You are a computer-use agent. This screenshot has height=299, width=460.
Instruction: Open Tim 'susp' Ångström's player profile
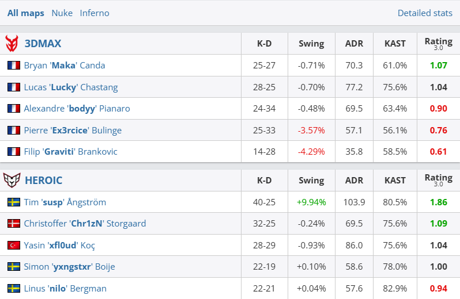pyautogui.click(x=65, y=202)
